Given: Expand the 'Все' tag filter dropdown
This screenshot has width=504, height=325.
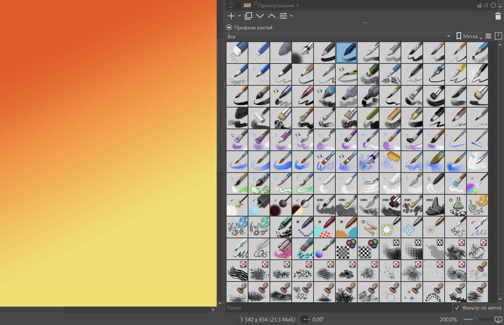Looking at the screenshot, I should (448, 36).
